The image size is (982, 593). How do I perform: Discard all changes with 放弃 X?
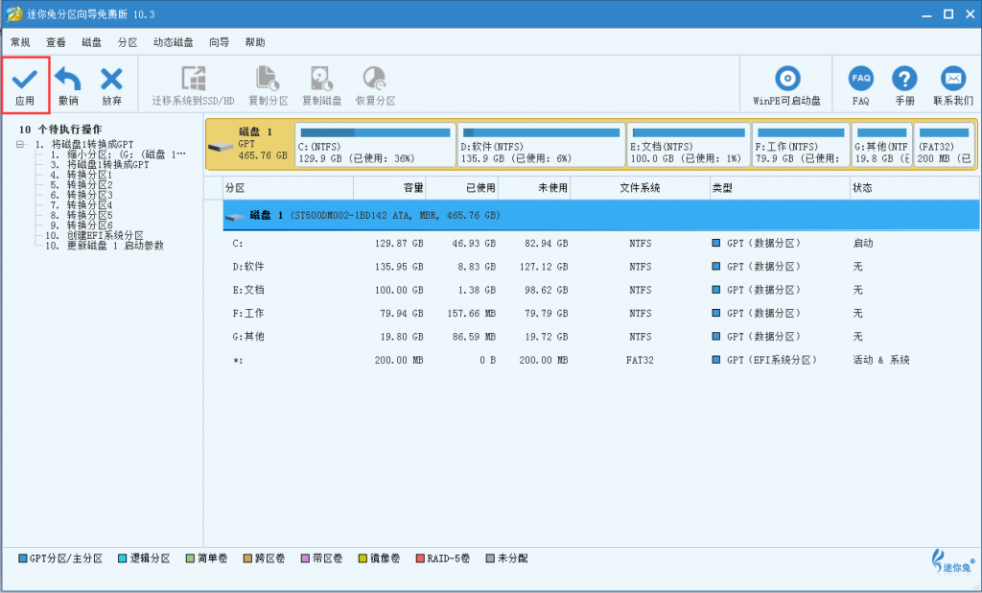[111, 85]
